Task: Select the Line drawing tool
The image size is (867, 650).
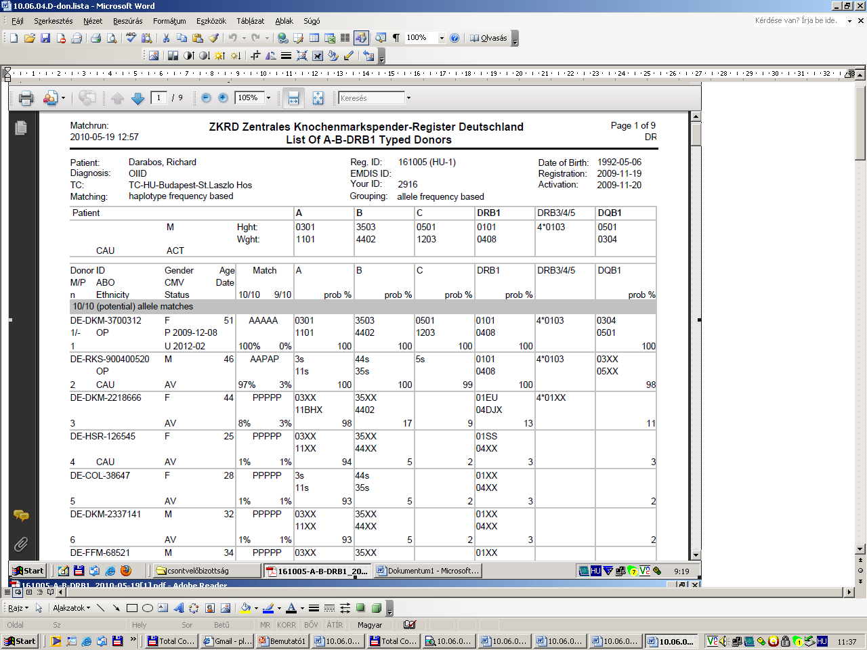Action: tap(101, 608)
